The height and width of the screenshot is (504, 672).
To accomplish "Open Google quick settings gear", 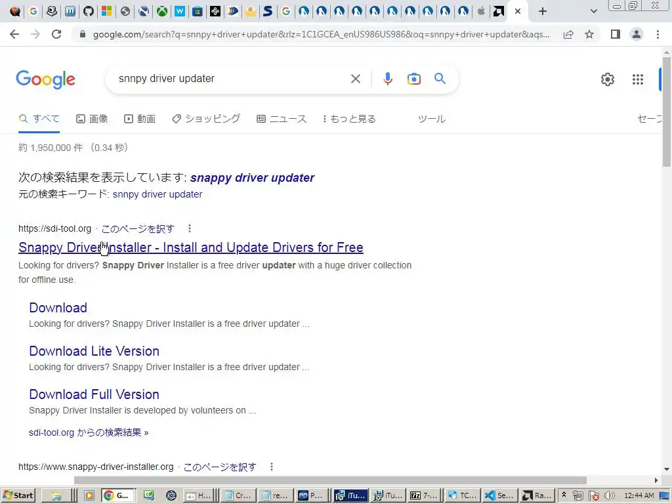I will point(607,79).
